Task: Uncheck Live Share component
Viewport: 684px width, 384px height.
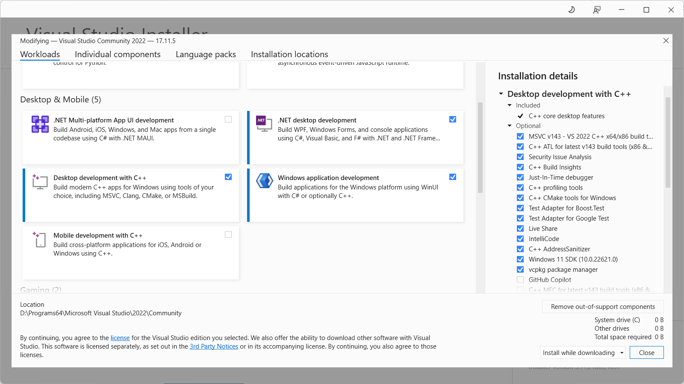Action: click(520, 229)
